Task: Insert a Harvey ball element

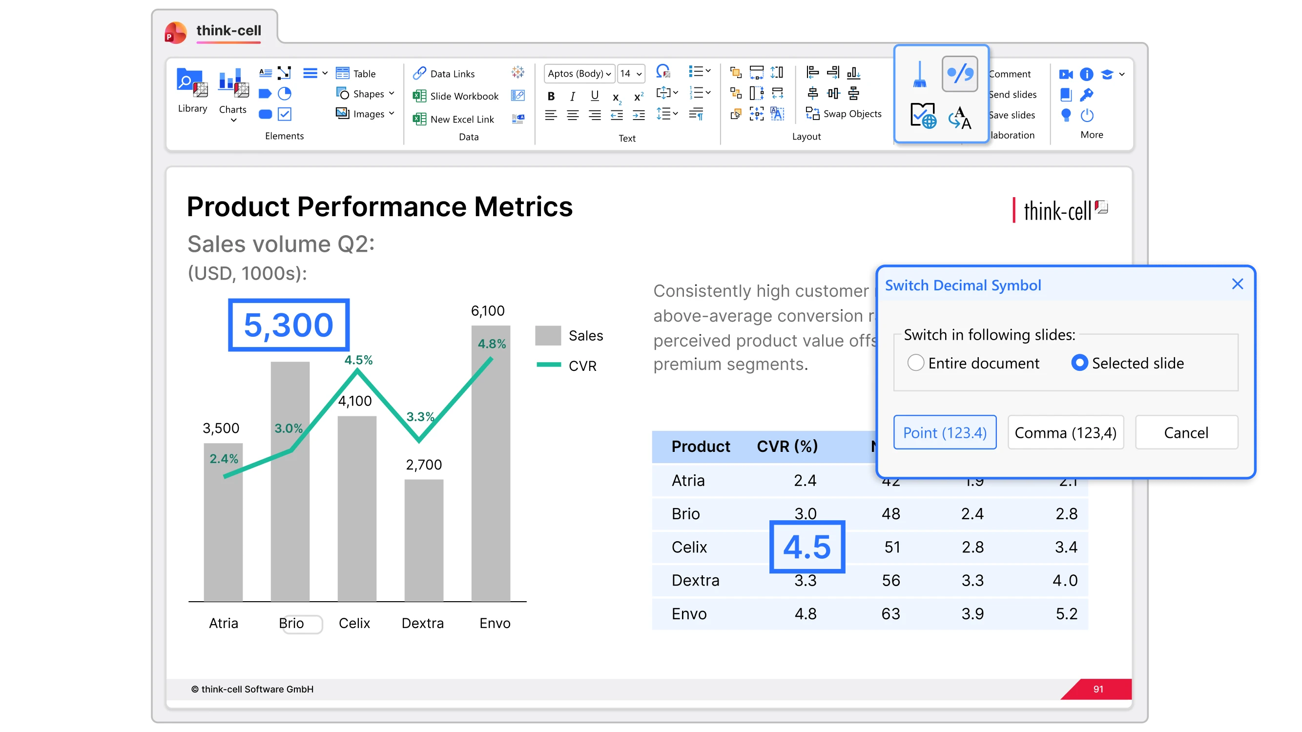Action: coord(285,94)
